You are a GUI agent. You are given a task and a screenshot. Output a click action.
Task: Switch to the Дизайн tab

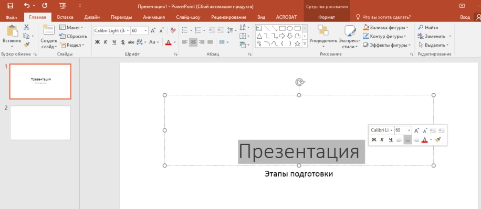[92, 17]
